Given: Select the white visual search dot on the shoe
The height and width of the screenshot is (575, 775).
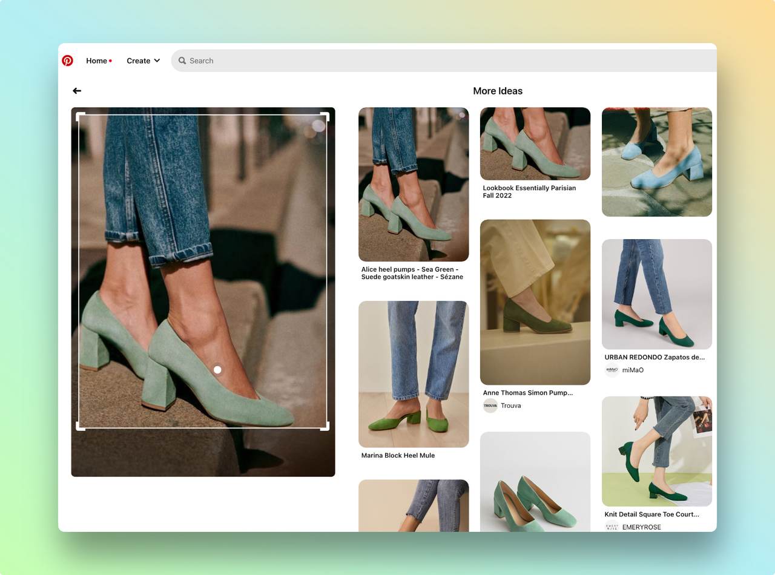Looking at the screenshot, I should coord(217,369).
